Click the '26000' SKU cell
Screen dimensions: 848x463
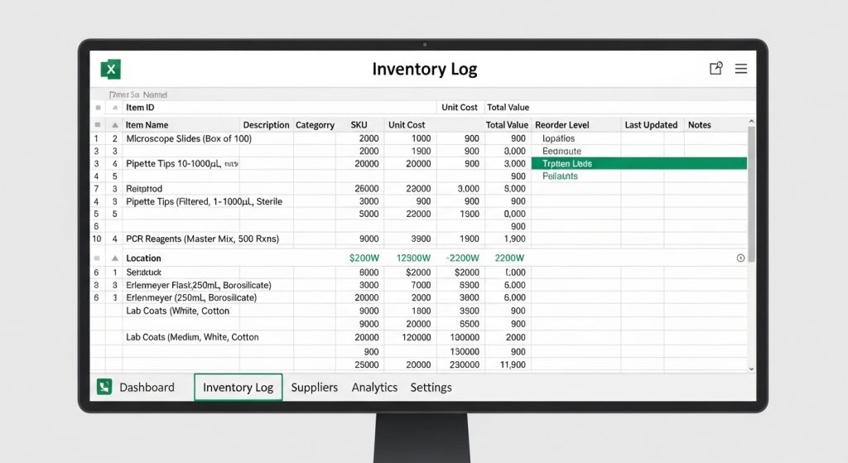[x=367, y=189]
